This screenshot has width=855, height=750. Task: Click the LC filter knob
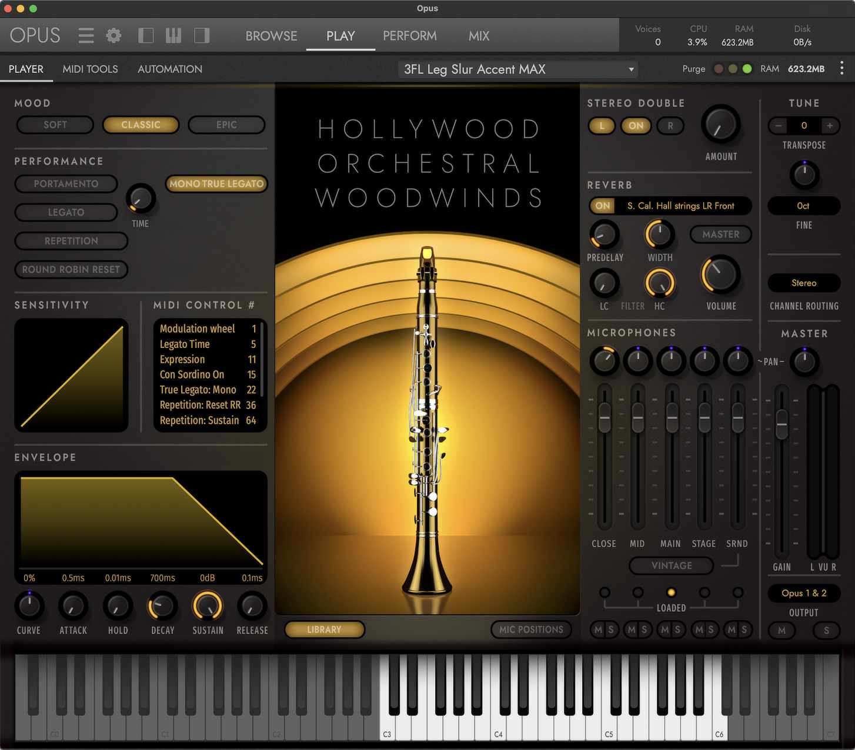604,283
